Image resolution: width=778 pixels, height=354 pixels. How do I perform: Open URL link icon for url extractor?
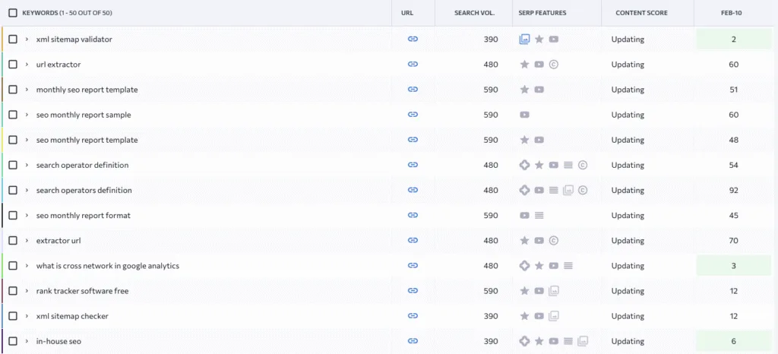(x=413, y=65)
